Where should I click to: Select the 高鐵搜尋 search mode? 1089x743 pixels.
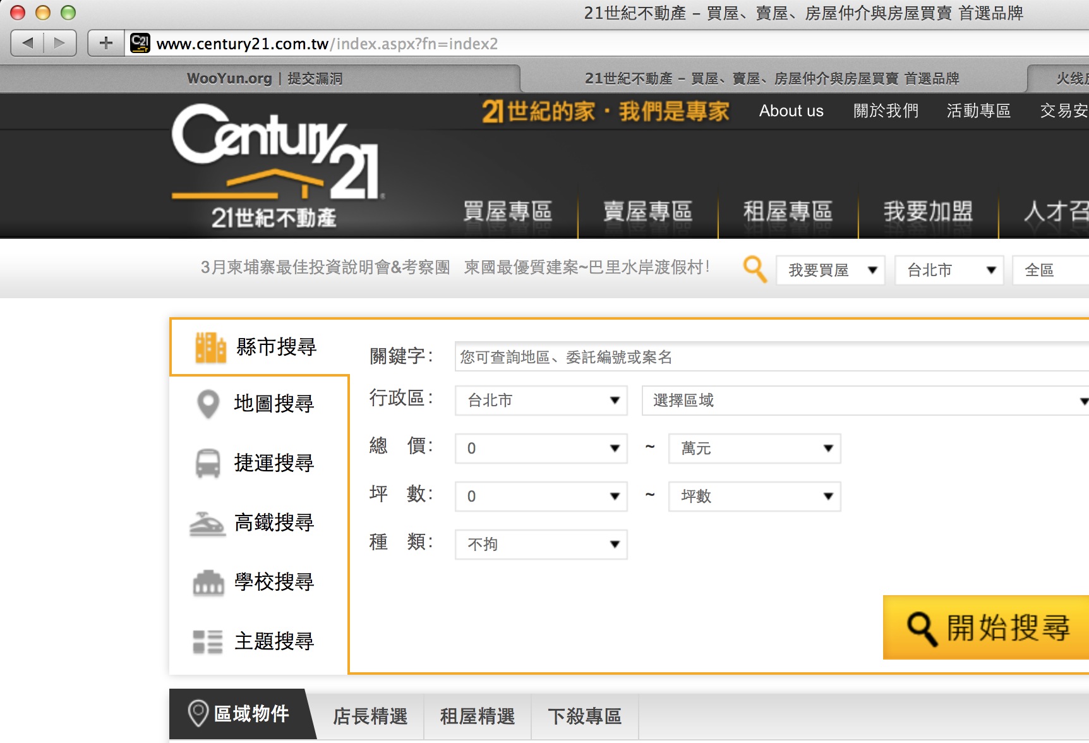coord(259,523)
